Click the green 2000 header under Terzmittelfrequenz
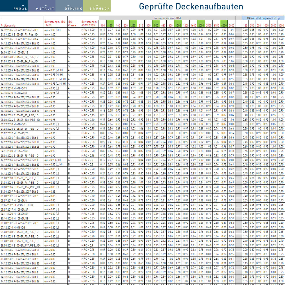285x285 pixels. (201, 24)
